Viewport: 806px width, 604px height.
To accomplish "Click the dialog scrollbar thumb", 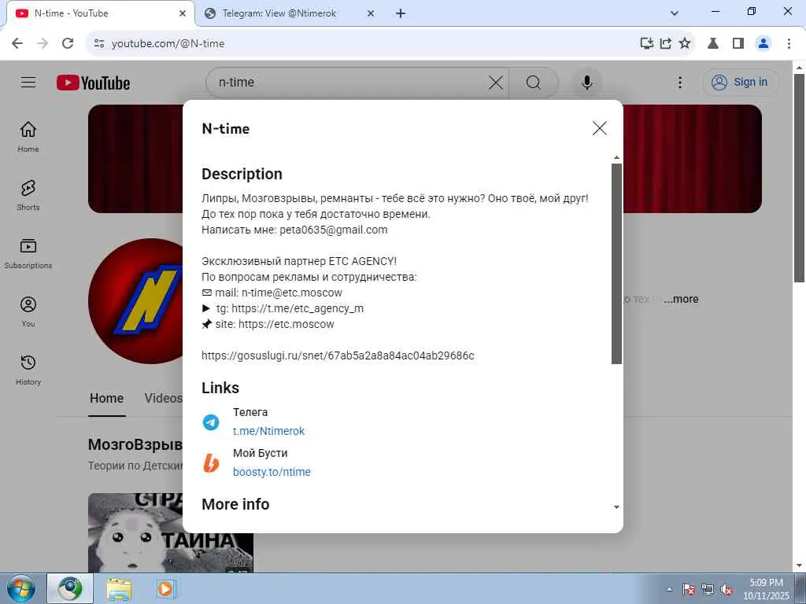I will point(616,263).
